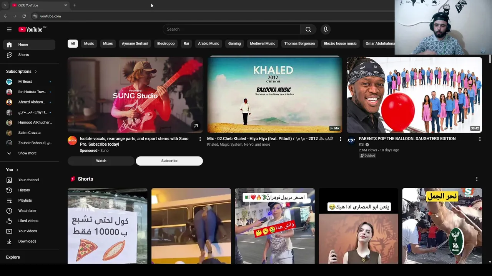
Task: Click the page vertical scrollbar
Action: (x=490, y=59)
